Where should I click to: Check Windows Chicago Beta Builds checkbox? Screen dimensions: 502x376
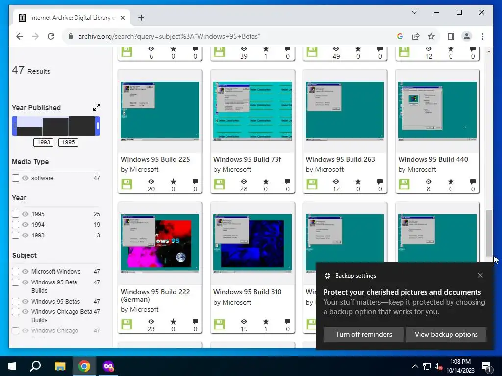(15, 312)
